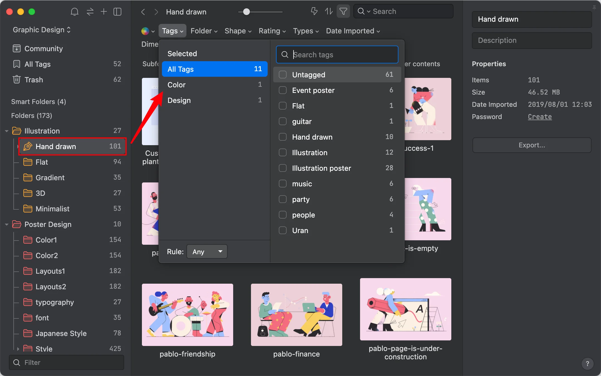Viewport: 601px width, 376px height.
Task: Check the Illustration poster tag
Action: click(283, 168)
